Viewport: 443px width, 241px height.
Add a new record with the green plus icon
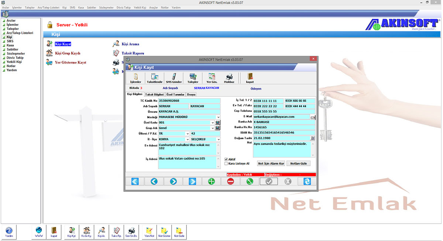[211, 181]
